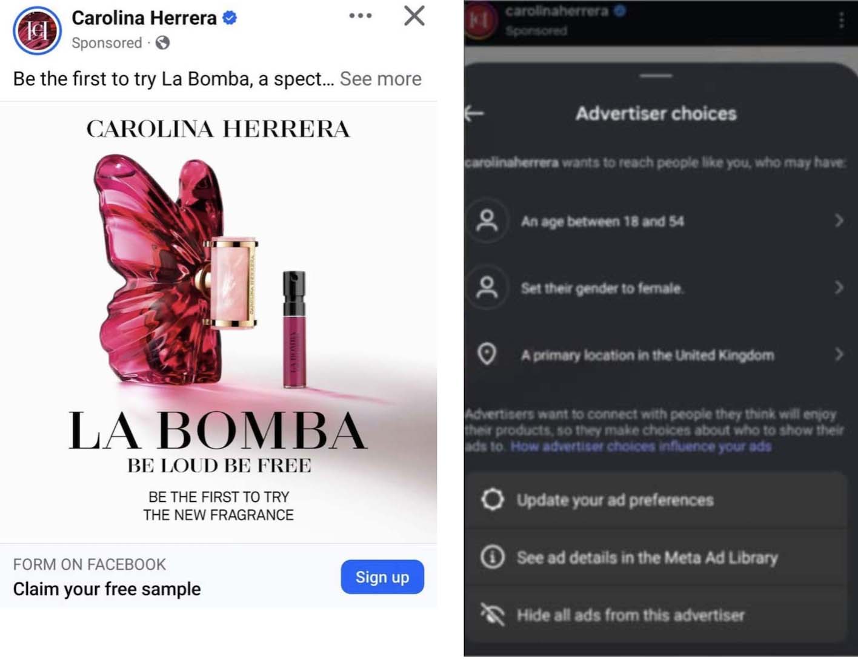Click the location pin icon

487,354
